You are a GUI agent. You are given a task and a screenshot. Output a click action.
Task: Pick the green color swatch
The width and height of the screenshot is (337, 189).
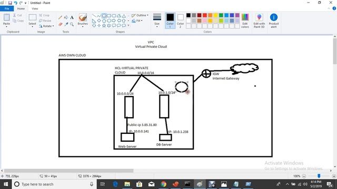pyautogui.click(x=221, y=15)
